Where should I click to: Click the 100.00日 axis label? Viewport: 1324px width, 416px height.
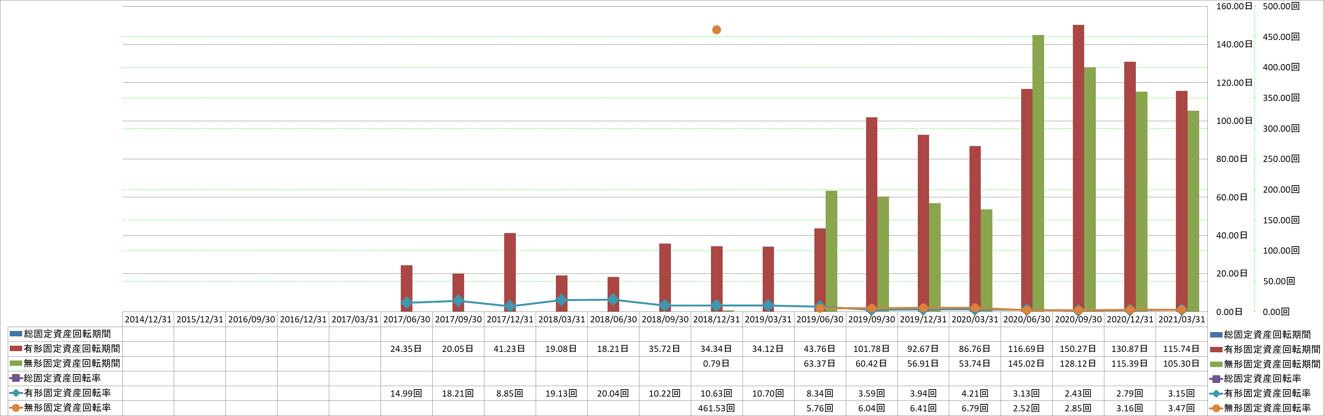(1234, 121)
